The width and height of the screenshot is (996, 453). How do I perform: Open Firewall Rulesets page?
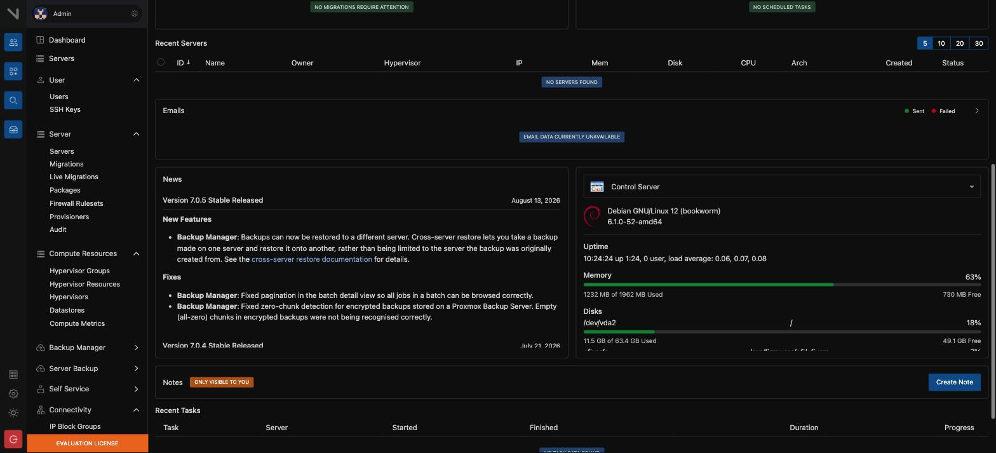click(x=76, y=203)
